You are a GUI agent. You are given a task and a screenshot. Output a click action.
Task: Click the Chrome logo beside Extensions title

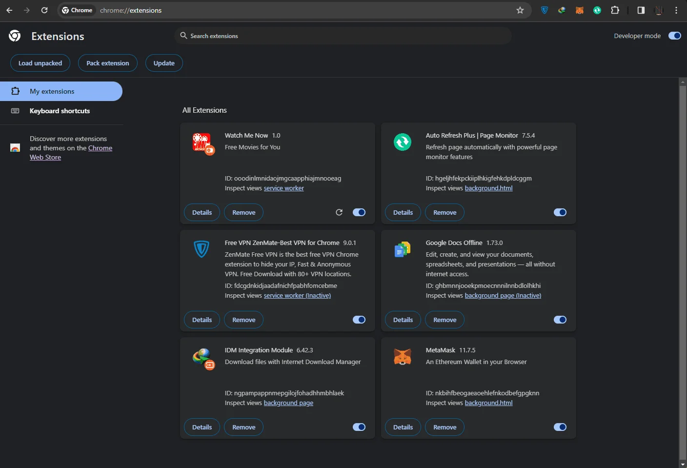tap(15, 36)
